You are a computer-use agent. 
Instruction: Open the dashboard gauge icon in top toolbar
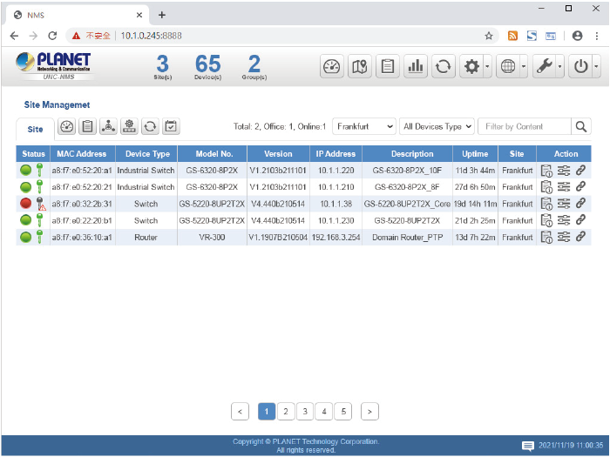[x=332, y=67]
